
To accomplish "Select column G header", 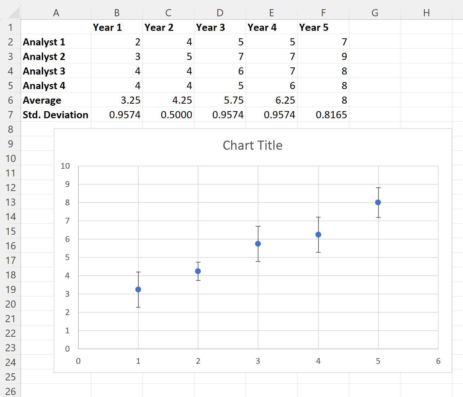I will click(375, 13).
